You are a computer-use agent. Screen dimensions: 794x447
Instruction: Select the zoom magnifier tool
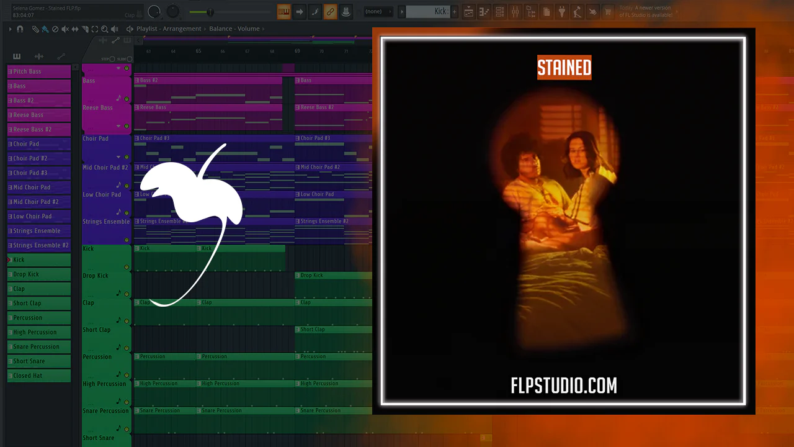[x=105, y=29]
